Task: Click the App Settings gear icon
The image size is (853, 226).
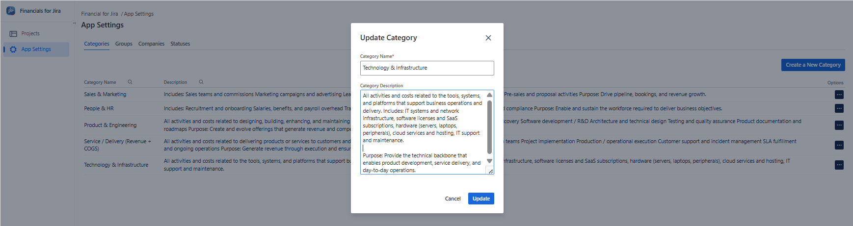Action: coord(13,50)
